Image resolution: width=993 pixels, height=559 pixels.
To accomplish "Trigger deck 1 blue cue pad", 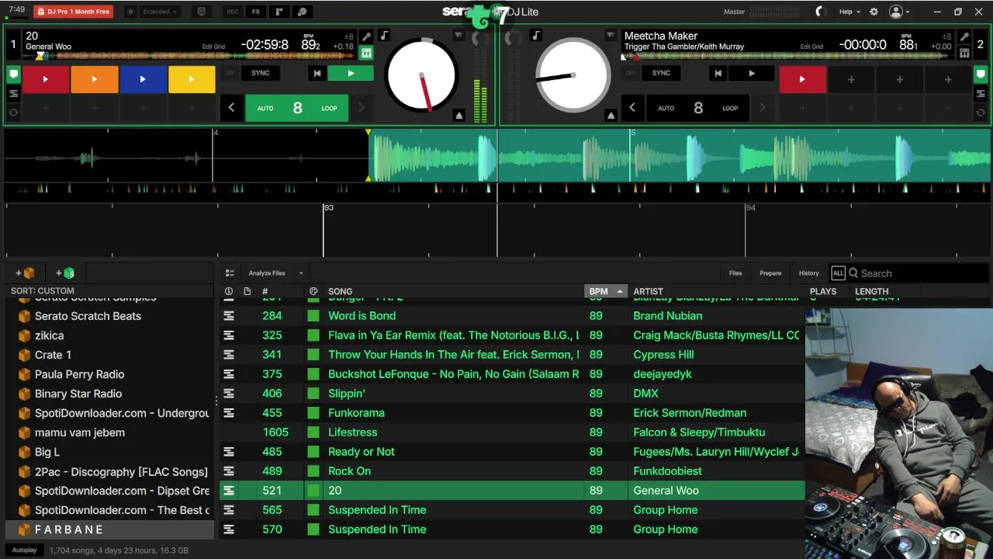I will 143,79.
